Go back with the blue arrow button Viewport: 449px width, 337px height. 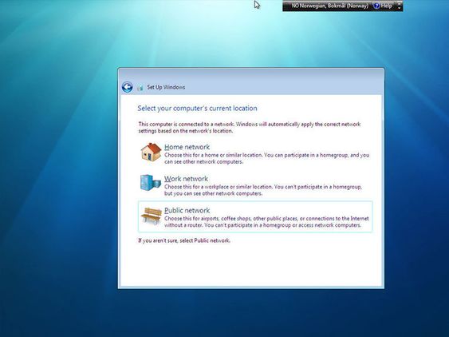(x=127, y=87)
